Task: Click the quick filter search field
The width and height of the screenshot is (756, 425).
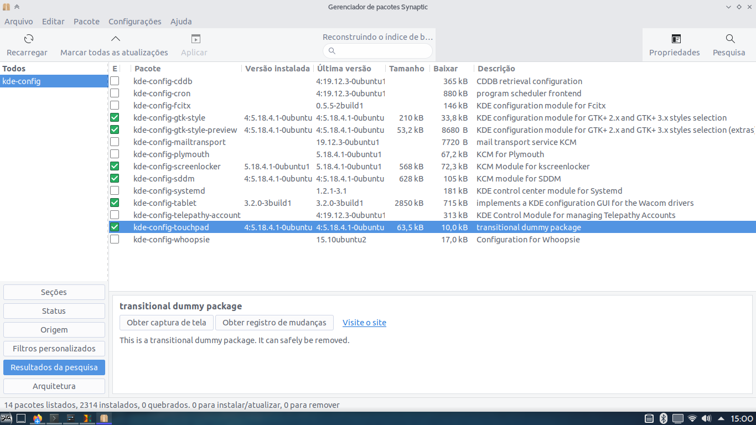Action: 377,51
